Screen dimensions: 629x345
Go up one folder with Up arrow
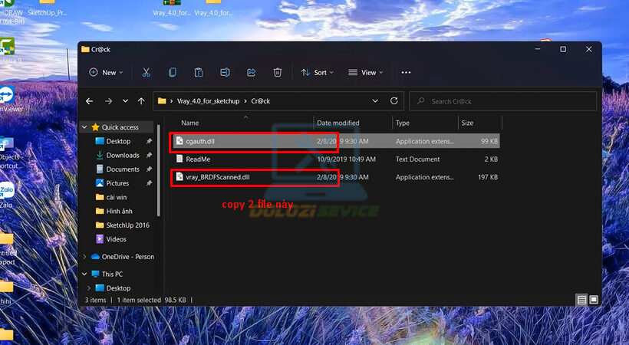click(141, 100)
